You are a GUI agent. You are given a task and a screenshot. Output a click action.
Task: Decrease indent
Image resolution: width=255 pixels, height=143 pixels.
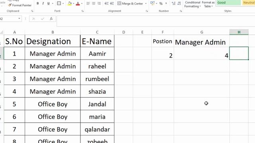pyautogui.click(x=106, y=4)
